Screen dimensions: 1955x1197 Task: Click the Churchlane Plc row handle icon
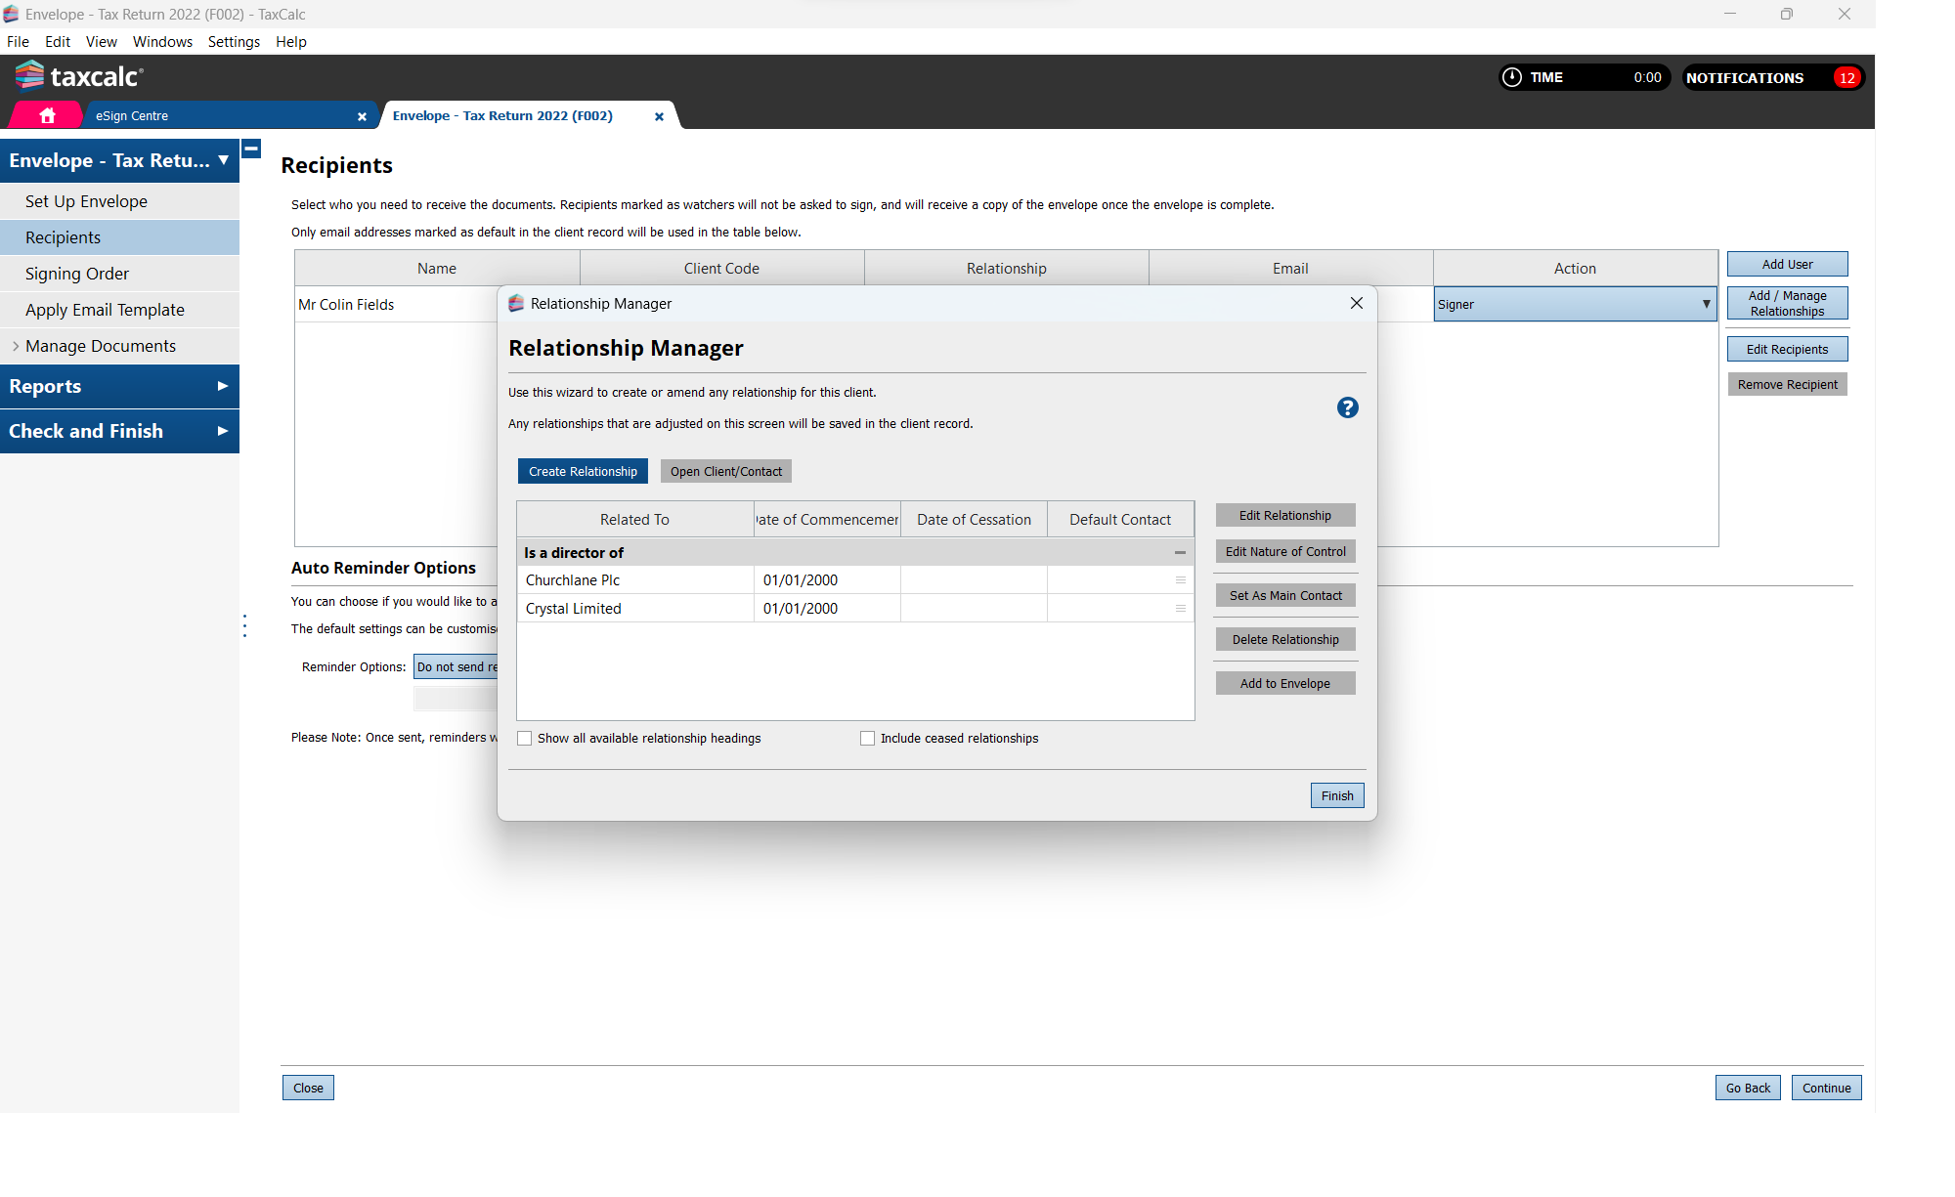tap(1180, 580)
